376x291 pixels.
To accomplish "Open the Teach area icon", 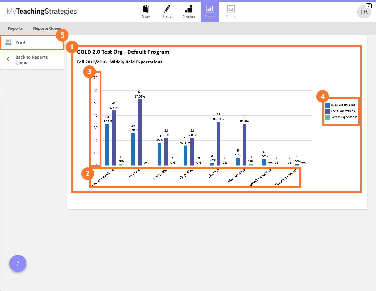I will tap(146, 9).
